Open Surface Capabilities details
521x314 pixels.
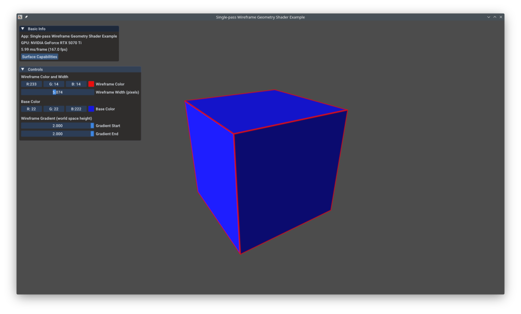[39, 57]
